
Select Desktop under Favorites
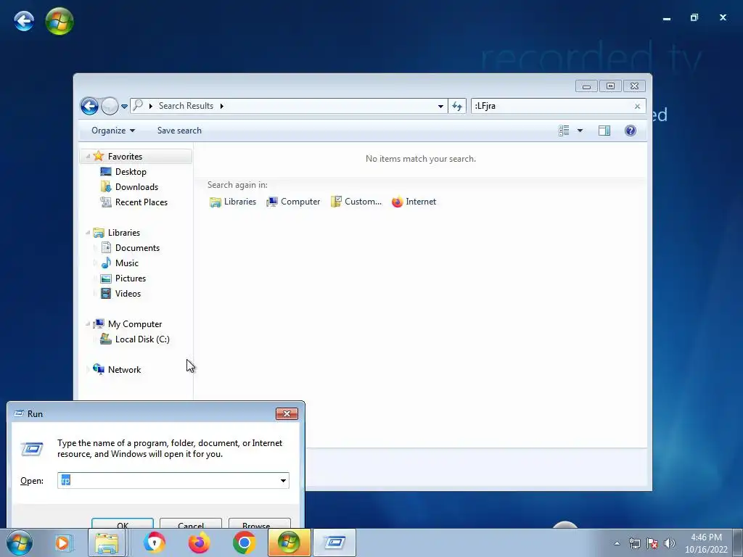(131, 172)
